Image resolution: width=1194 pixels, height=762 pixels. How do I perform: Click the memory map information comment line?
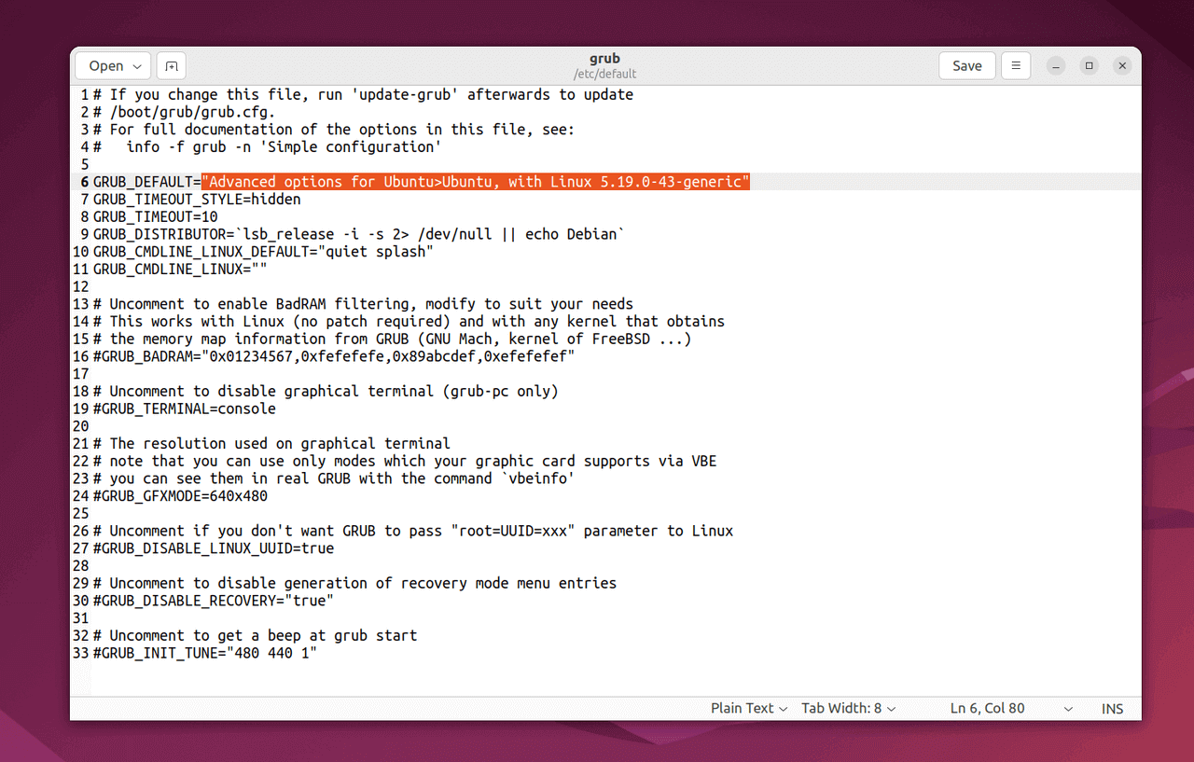click(392, 339)
